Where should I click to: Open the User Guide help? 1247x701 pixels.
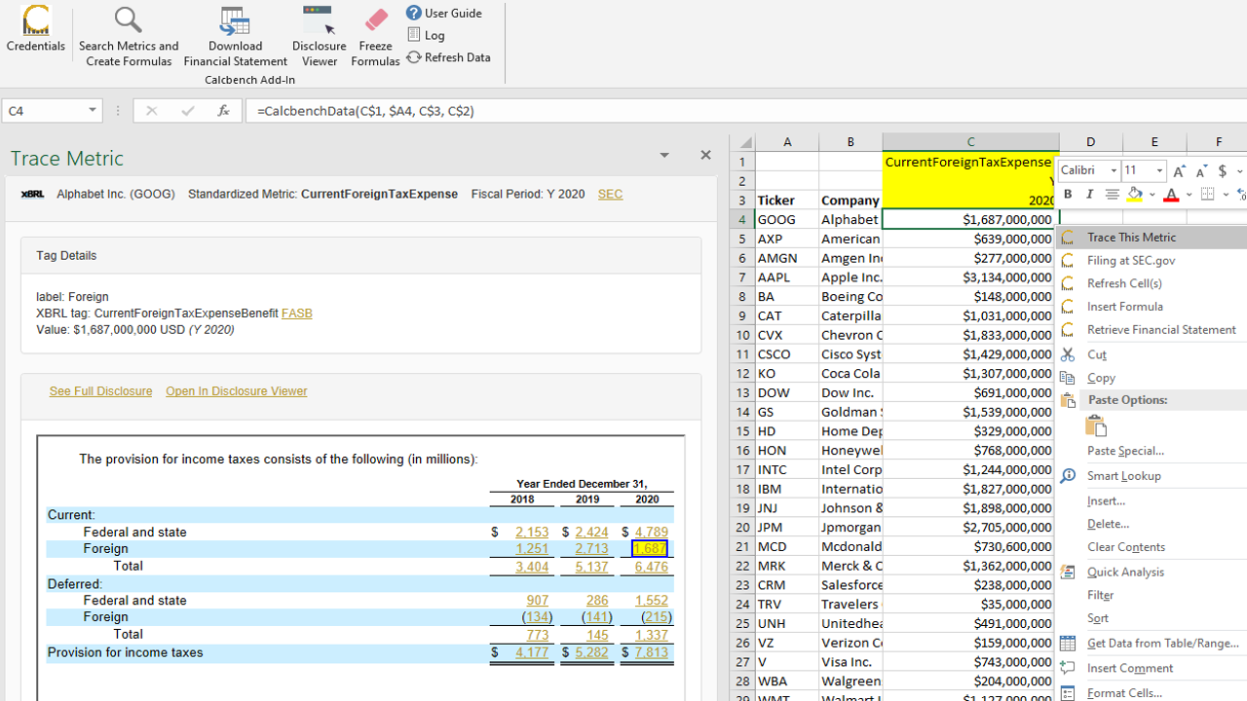(x=444, y=13)
